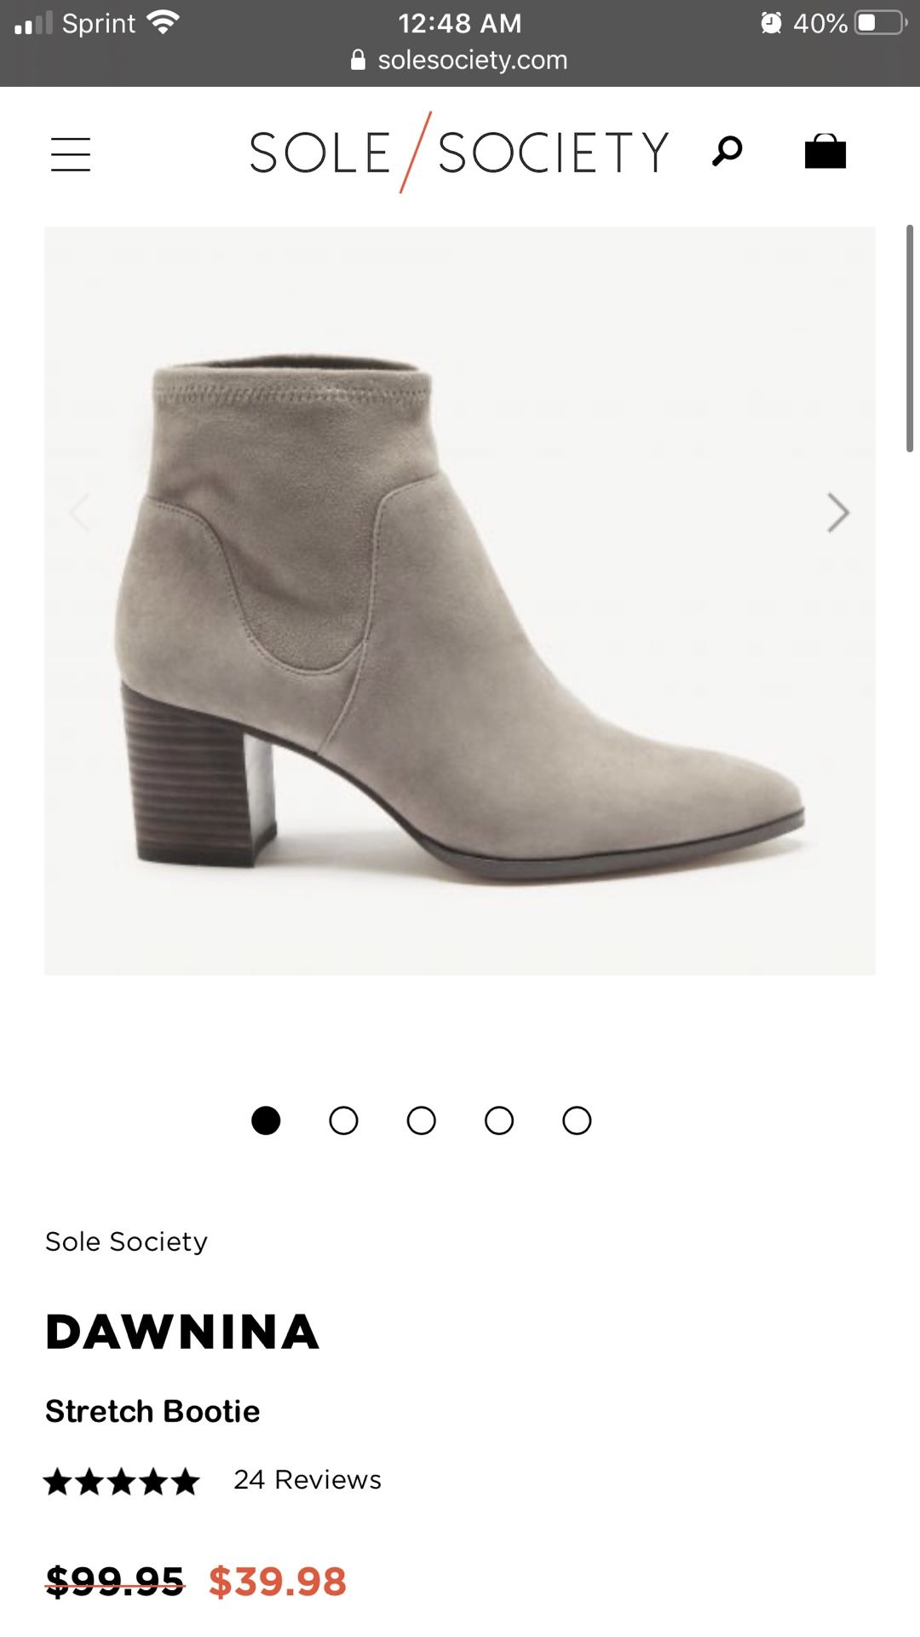Open the 24 Reviews link
920x1637 pixels.
[308, 1479]
